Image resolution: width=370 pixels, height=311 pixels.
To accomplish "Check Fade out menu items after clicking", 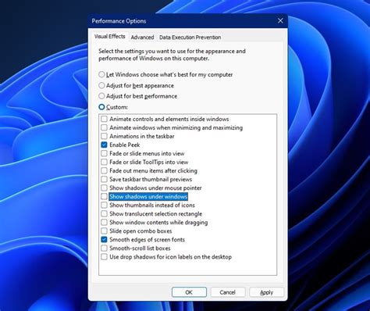I will [x=104, y=170].
